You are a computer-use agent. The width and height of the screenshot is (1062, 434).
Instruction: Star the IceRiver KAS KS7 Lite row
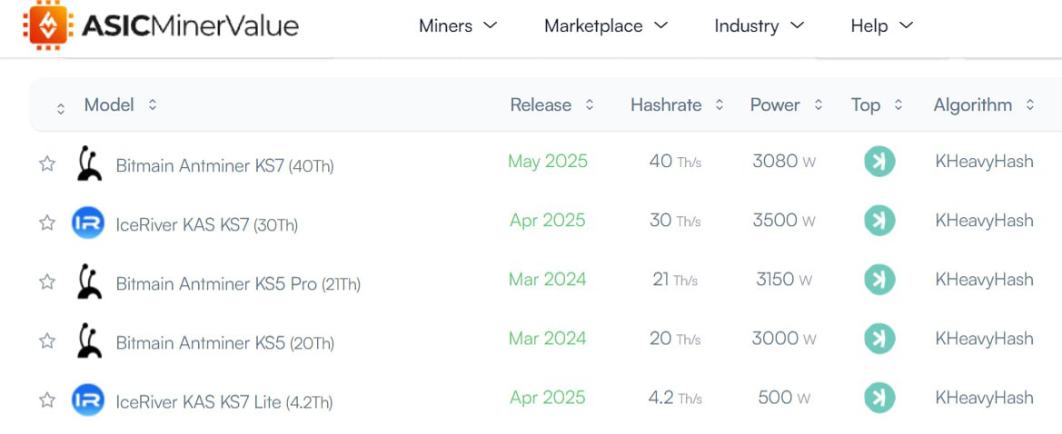click(x=46, y=399)
